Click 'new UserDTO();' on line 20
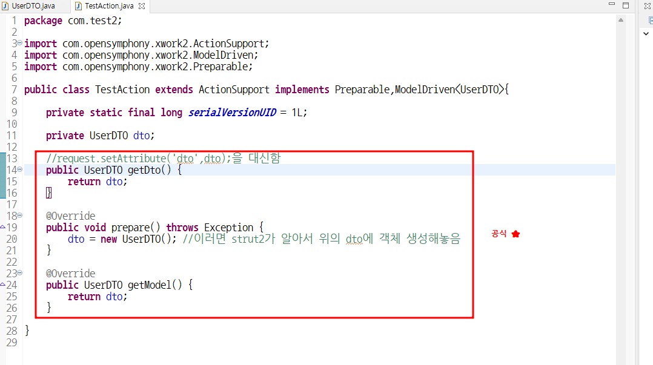653x365 pixels. click(x=138, y=239)
